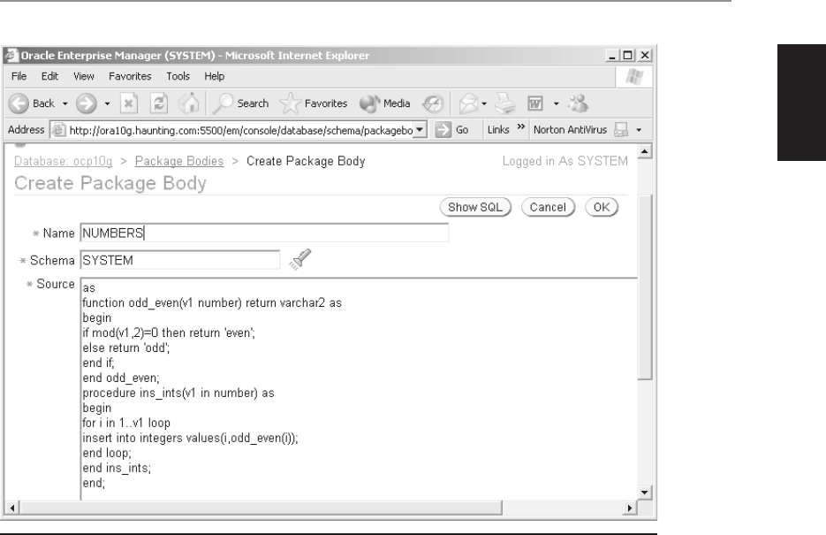Screen dimensions: 826x535
Task: Click the vertical scrollbar up arrow
Action: point(645,152)
